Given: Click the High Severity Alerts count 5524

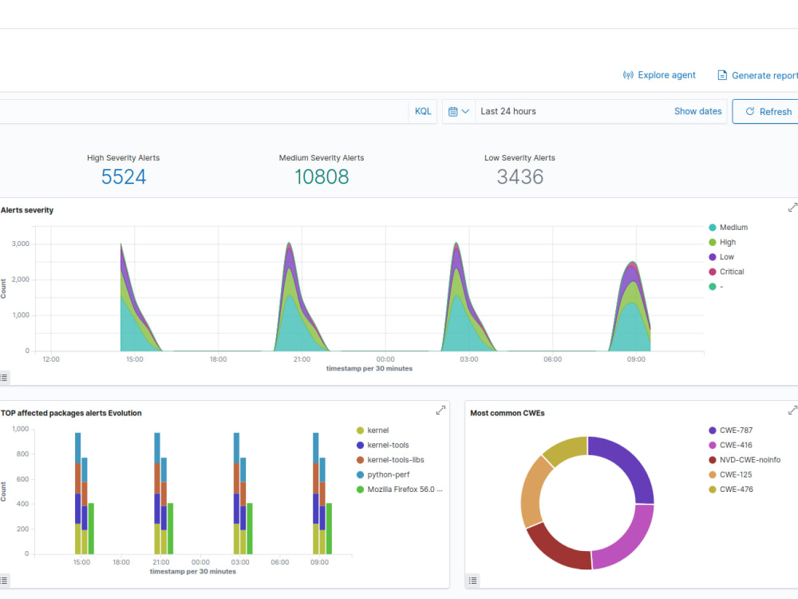Looking at the screenshot, I should tap(124, 177).
